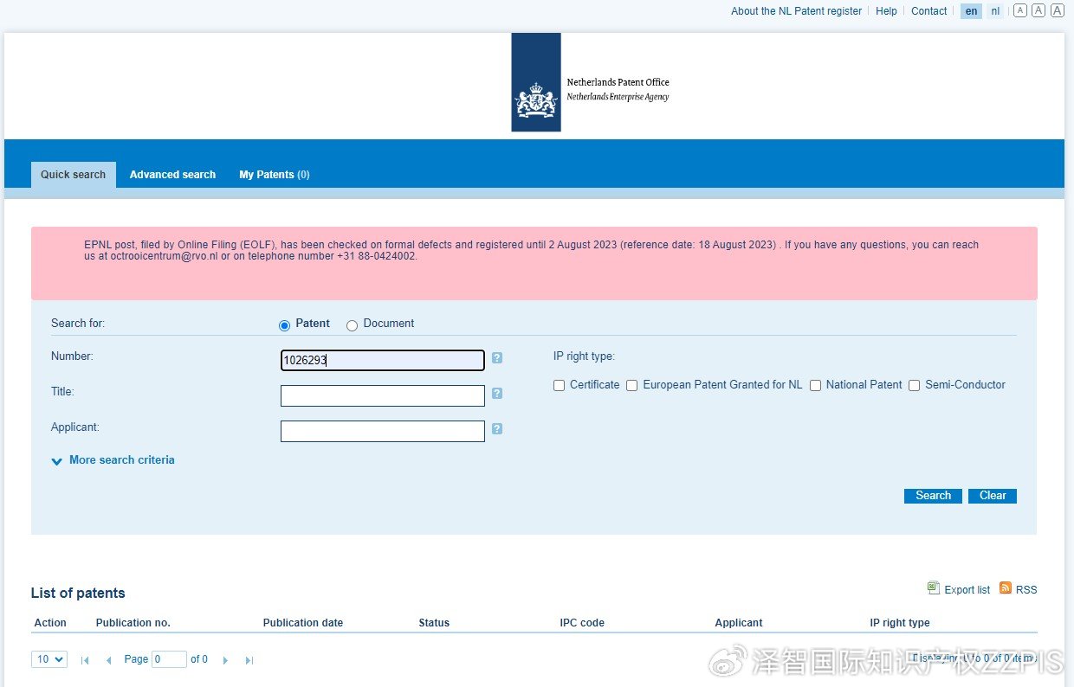
Task: Click the Netherlands Patent Office logo
Action: pyautogui.click(x=592, y=83)
